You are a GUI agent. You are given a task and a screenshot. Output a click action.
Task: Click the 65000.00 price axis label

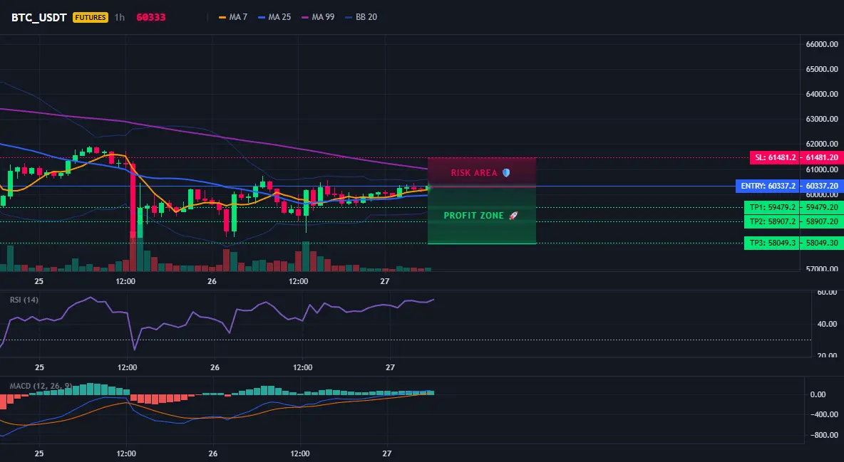pyautogui.click(x=822, y=69)
